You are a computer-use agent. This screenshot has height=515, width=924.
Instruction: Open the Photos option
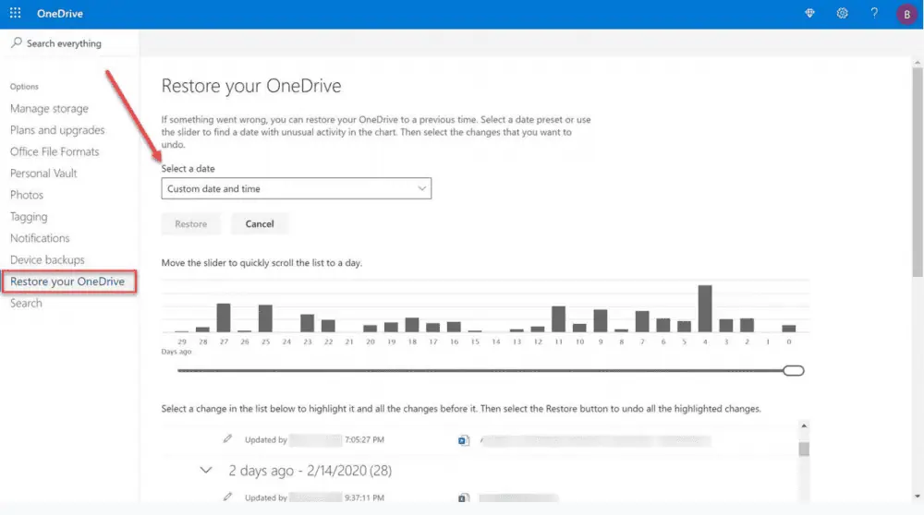pos(27,195)
